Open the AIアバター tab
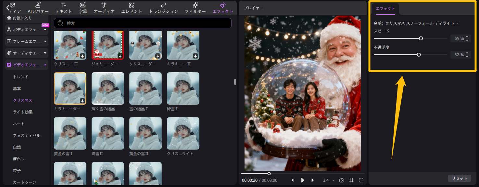This screenshot has width=479, height=187. point(38,8)
